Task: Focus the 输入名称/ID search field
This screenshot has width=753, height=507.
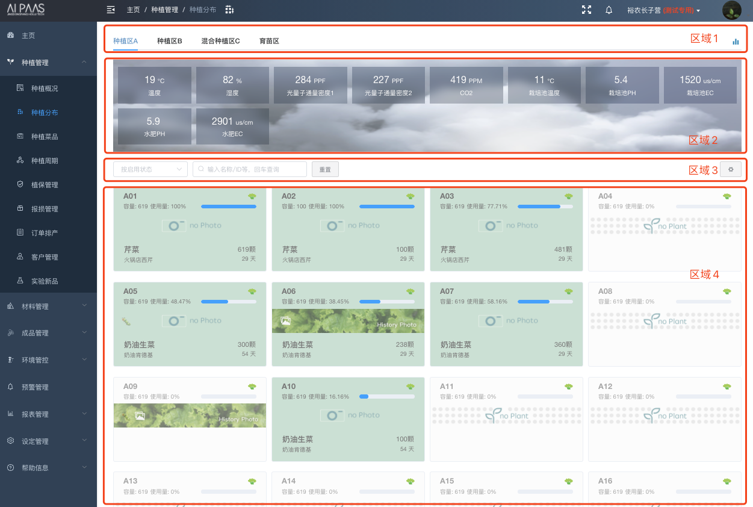Action: pos(250,169)
